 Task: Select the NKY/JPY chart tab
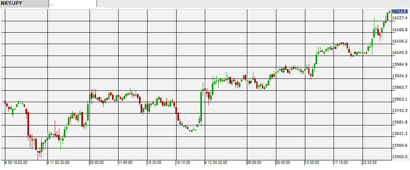pos(24,4)
